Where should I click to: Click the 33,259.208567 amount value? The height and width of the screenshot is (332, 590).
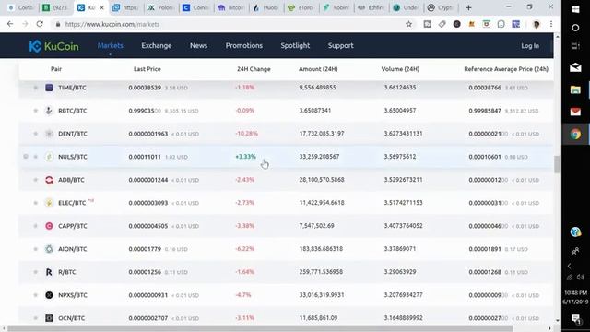pos(319,157)
